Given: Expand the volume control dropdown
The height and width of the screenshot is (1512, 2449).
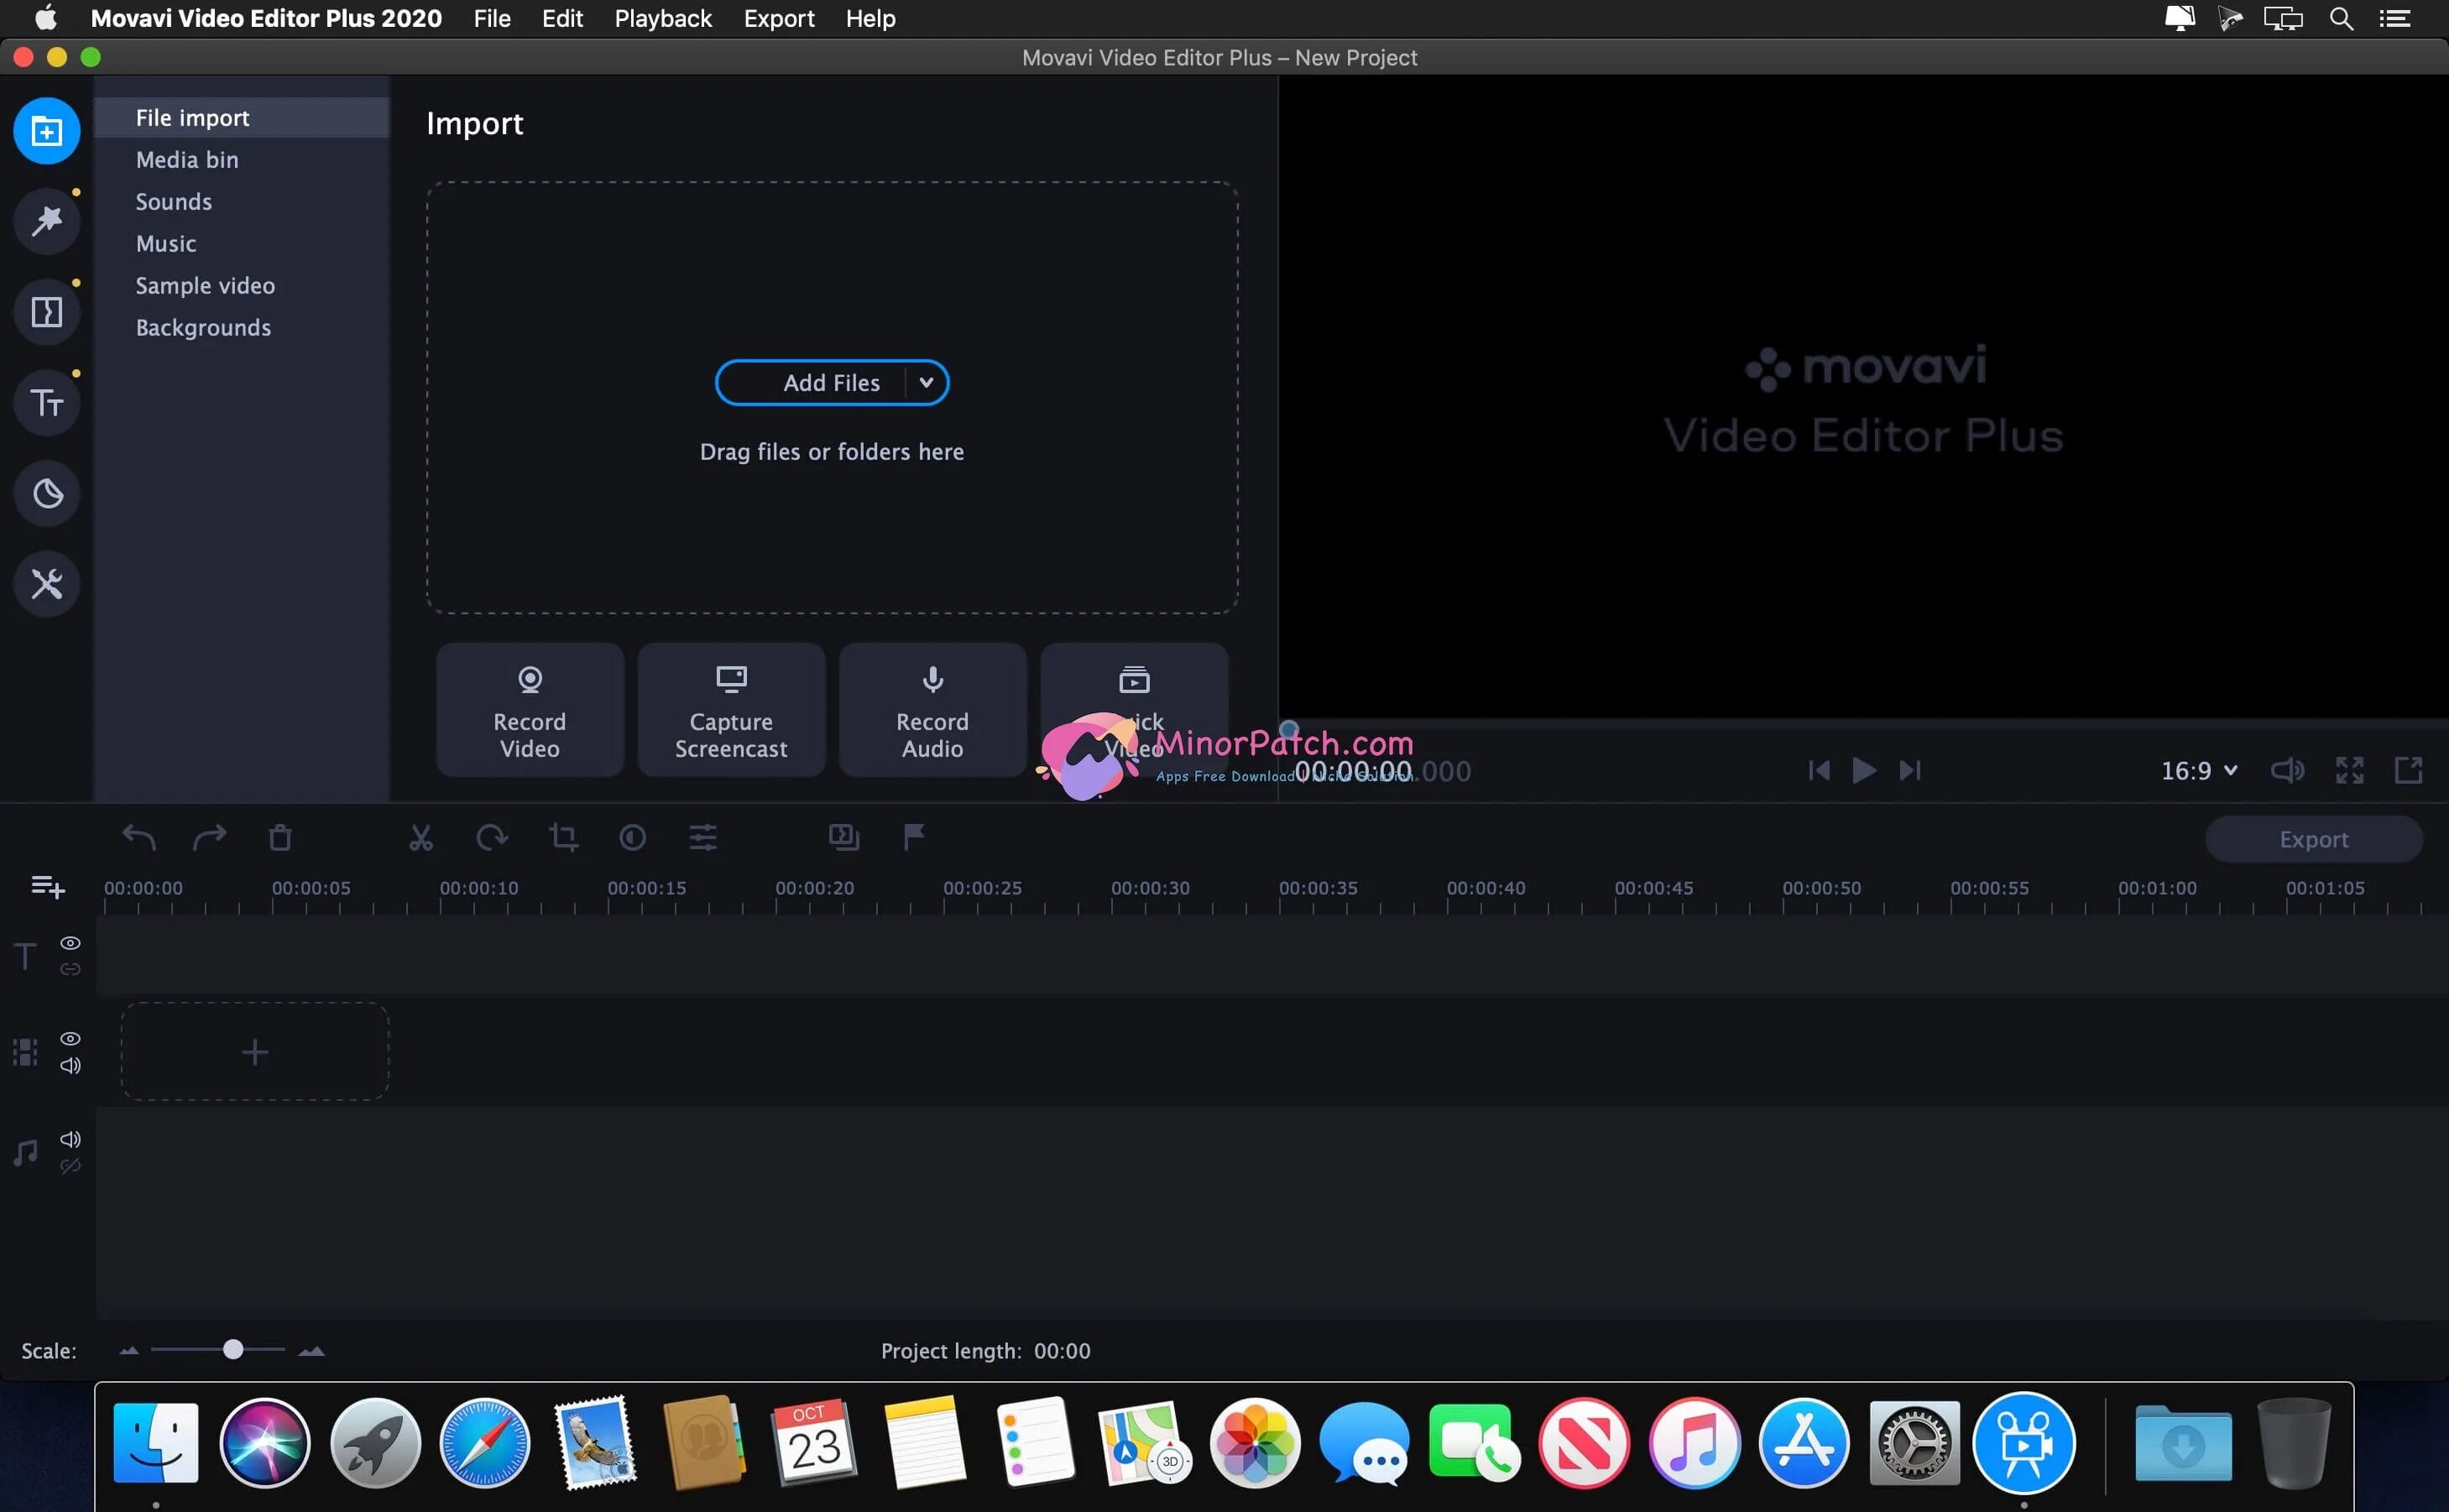Looking at the screenshot, I should pyautogui.click(x=2286, y=769).
